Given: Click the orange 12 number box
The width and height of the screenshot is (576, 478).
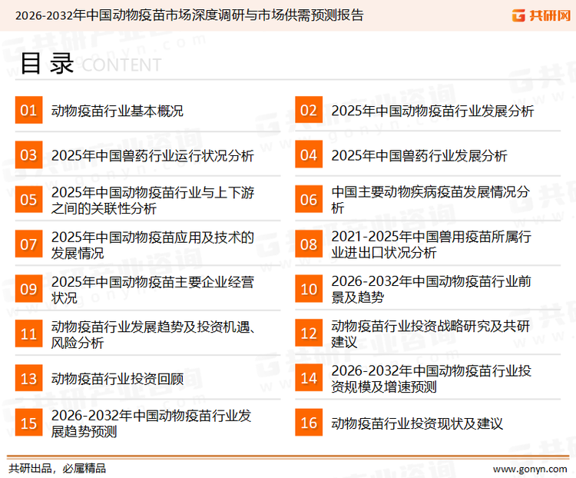Looking at the screenshot, I should [309, 334].
